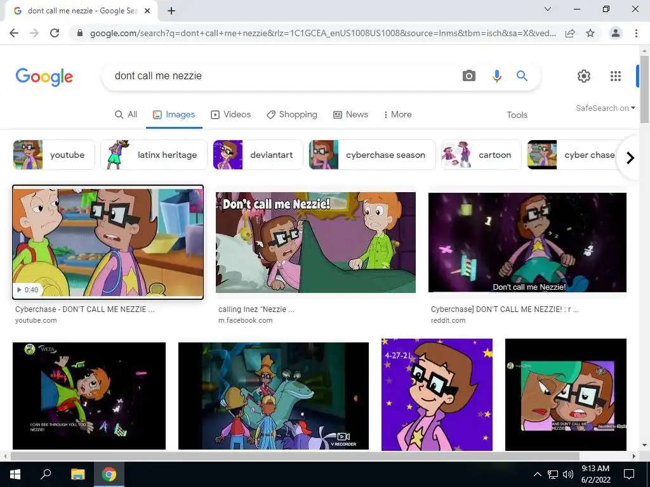This screenshot has width=650, height=487.
Task: Show hidden system tray icons
Action: click(537, 474)
